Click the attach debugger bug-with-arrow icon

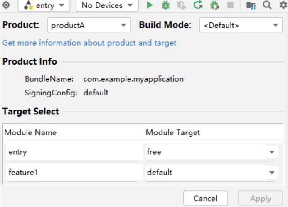[x=214, y=5]
